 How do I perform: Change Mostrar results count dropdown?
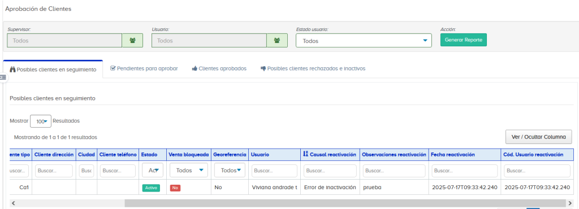click(41, 121)
